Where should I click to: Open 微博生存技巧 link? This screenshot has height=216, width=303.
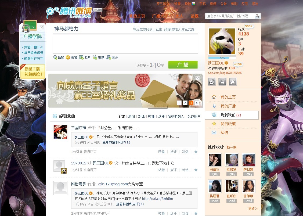click(x=34, y=58)
